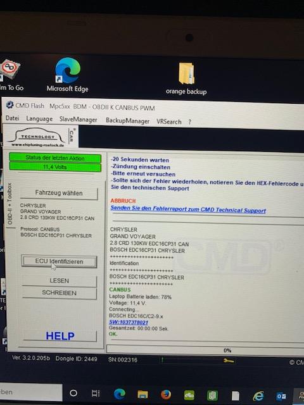The height and width of the screenshot is (405, 304).
Task: Click the 'Connecting...' log line
Action: pos(124,309)
